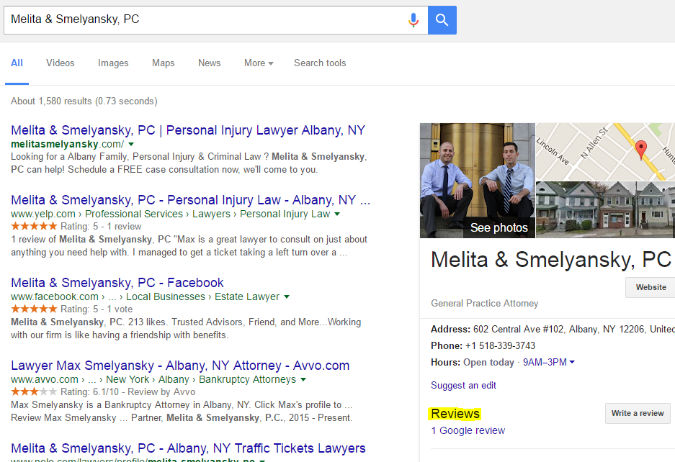Open the Yelp Personal Injury Law result
675x462 pixels.
[x=190, y=200]
